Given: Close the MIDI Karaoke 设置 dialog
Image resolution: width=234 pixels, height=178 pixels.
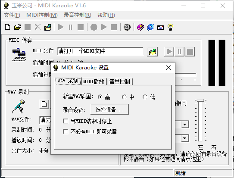Looking at the screenshot, I should [168, 68].
